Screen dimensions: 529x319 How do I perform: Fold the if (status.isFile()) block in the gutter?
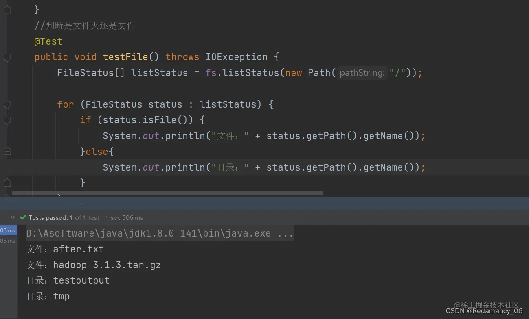click(7, 120)
